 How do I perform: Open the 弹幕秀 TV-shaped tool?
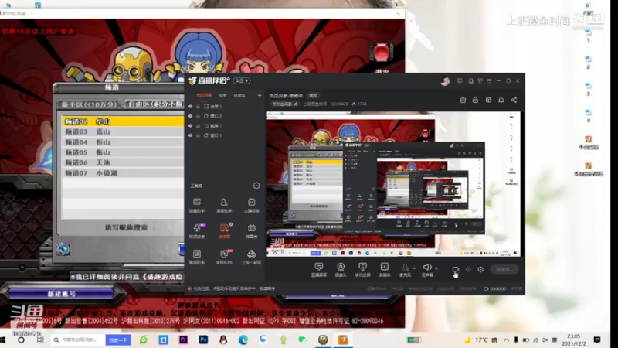tap(251, 231)
